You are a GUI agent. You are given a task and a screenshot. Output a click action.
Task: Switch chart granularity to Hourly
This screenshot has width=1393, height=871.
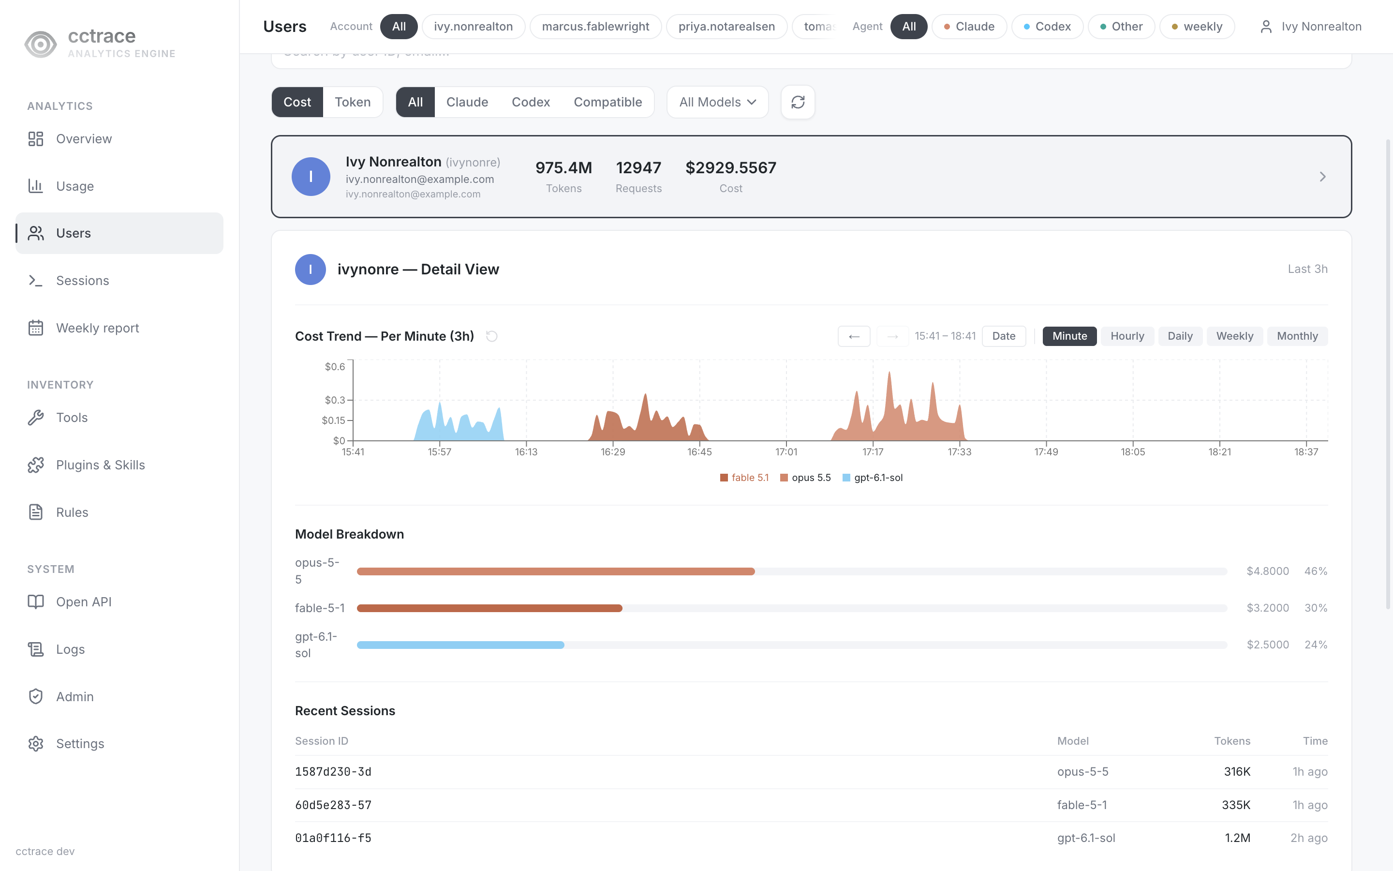tap(1126, 336)
